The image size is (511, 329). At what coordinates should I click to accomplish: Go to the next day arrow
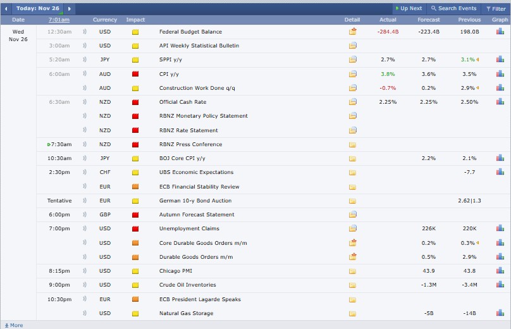point(69,9)
